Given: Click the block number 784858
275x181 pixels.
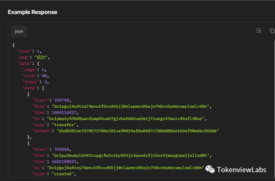Looking at the screenshot, I should (62, 149).
